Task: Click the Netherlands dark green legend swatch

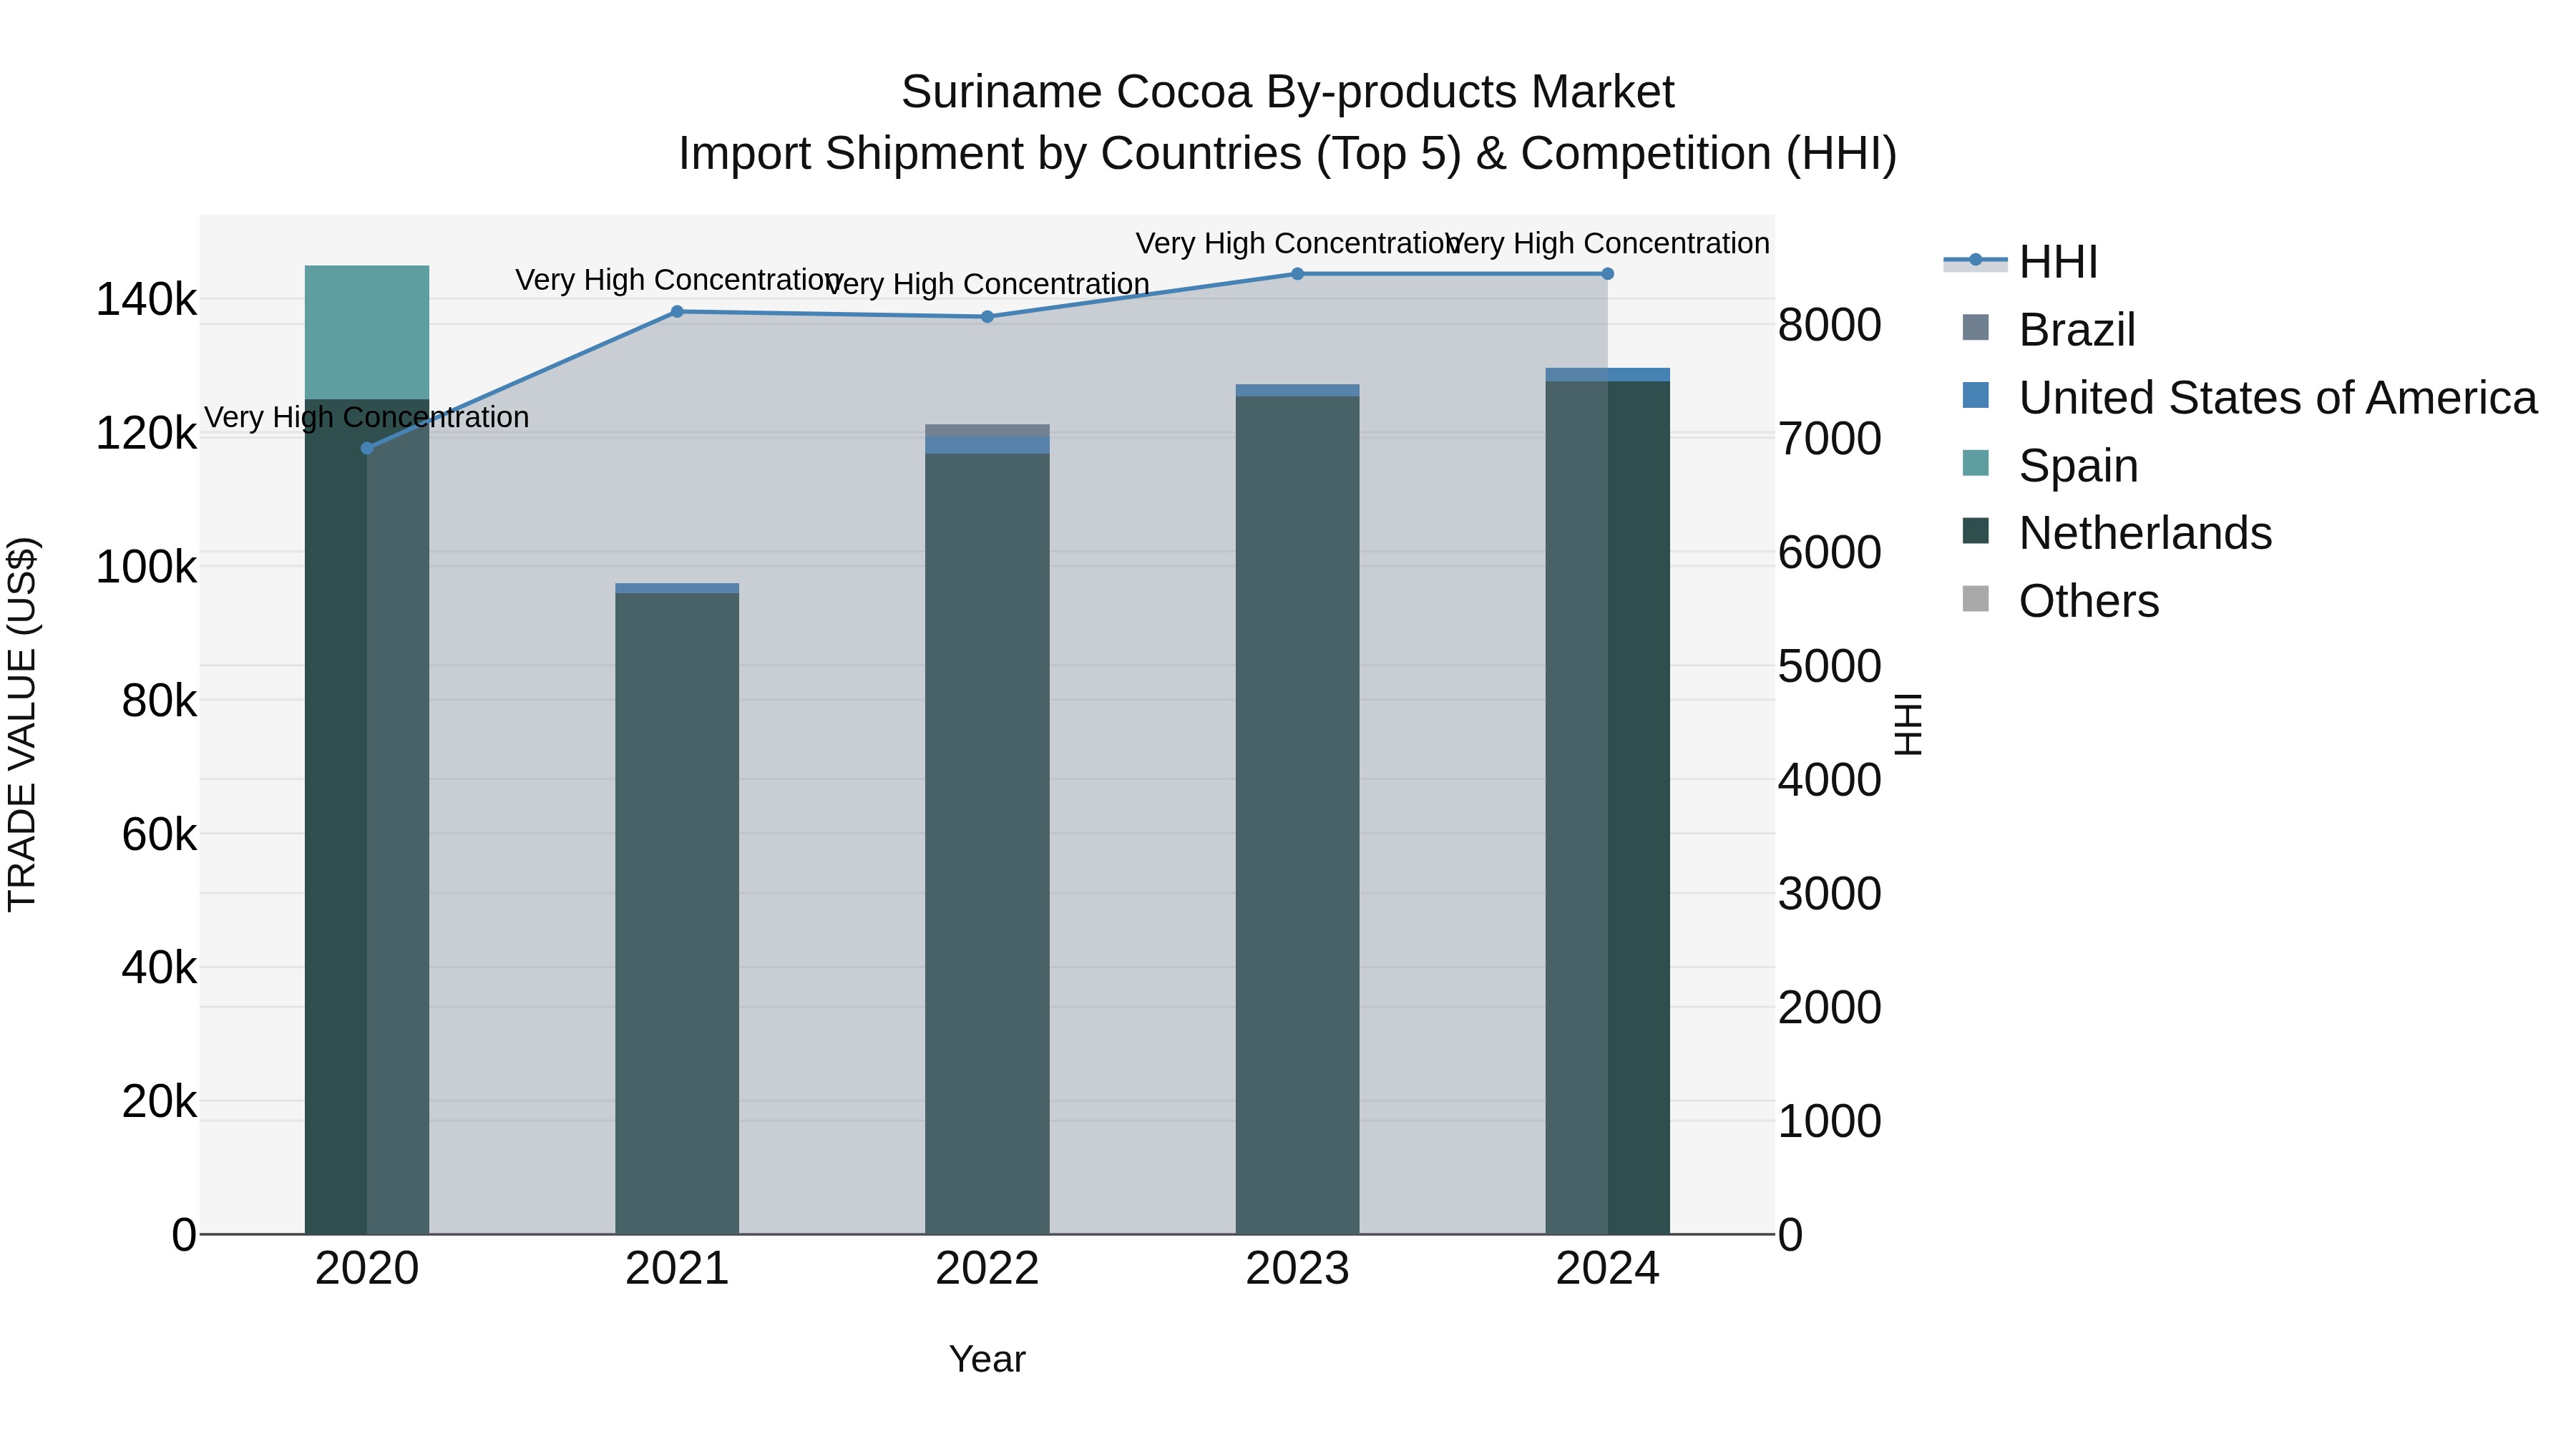Action: tap(1976, 530)
